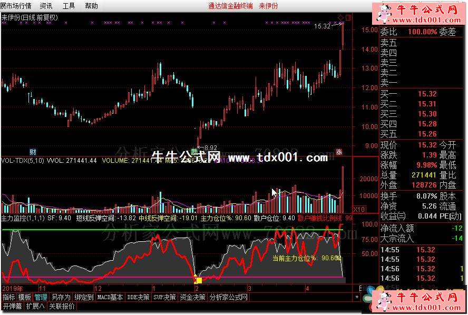Viewport: 468px width, 315px height.
Task: Open the 帮助 menu
Action: click(91, 6)
